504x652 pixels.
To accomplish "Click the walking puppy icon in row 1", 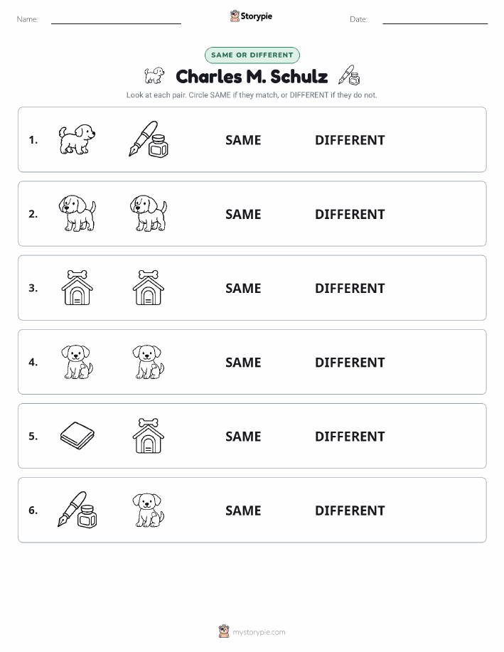I will [x=77, y=139].
